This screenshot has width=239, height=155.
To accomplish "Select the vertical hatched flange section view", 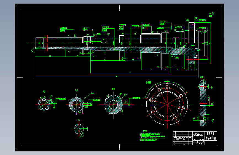I will click(x=203, y=103).
